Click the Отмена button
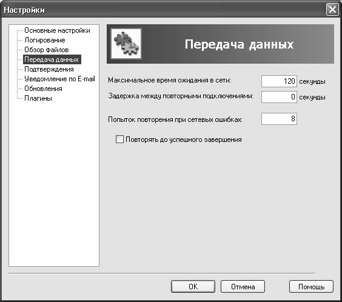This screenshot has width=342, height=302. click(243, 286)
